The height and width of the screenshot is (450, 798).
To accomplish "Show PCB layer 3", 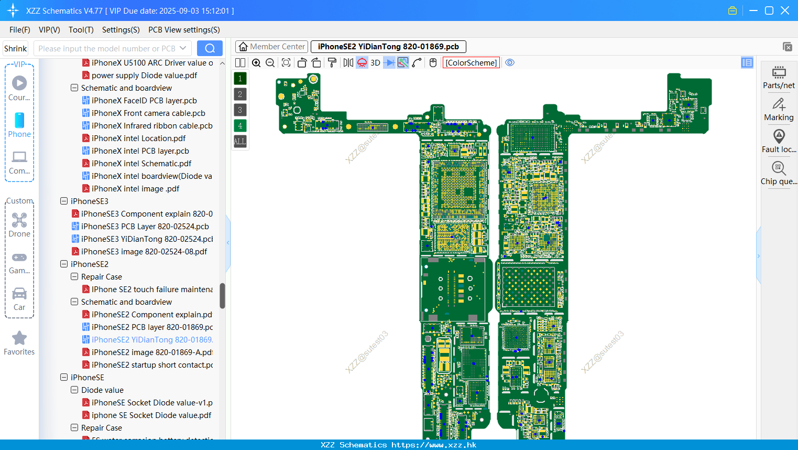I will (x=240, y=110).
